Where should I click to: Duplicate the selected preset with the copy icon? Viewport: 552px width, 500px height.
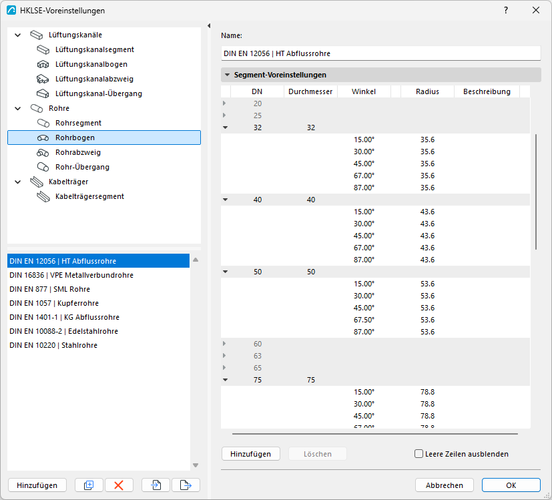[x=89, y=485]
